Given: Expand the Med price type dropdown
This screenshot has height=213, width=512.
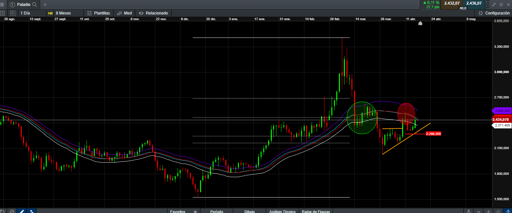Looking at the screenshot, I should click(x=125, y=13).
